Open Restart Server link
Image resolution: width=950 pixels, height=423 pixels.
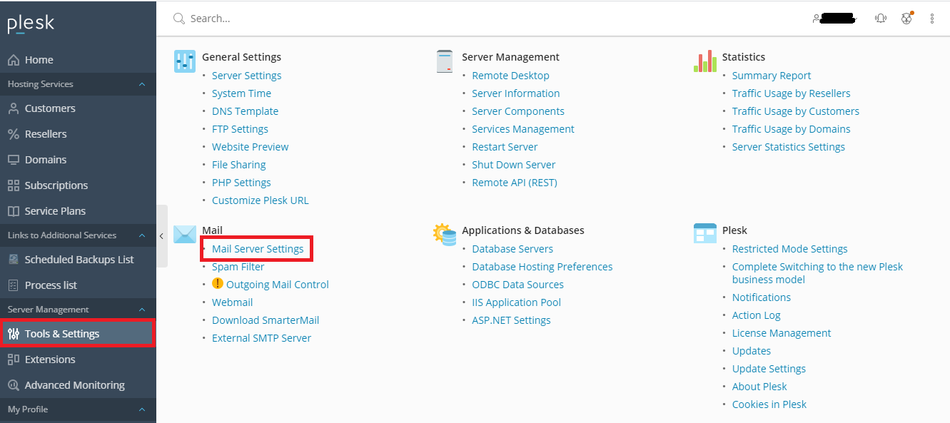tap(505, 147)
